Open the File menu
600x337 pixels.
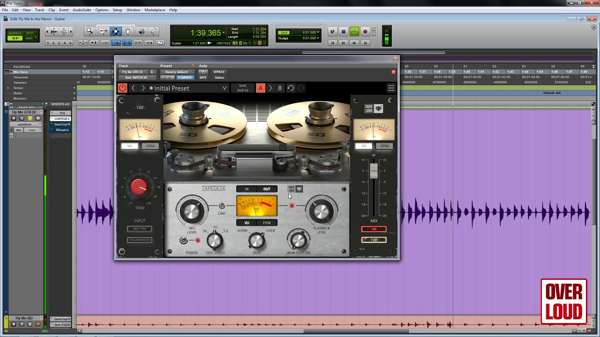(x=5, y=10)
